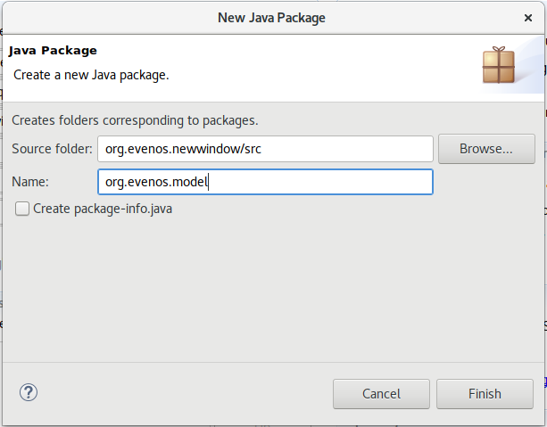Click Finish to create the package
This screenshot has height=427, width=547.
tap(485, 393)
